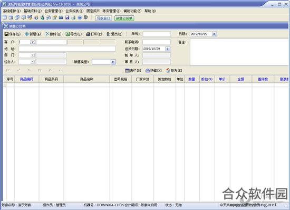Screen dimensions: 290x210
Task: Go to first record navigation arrow
Action: click(x=8, y=70)
